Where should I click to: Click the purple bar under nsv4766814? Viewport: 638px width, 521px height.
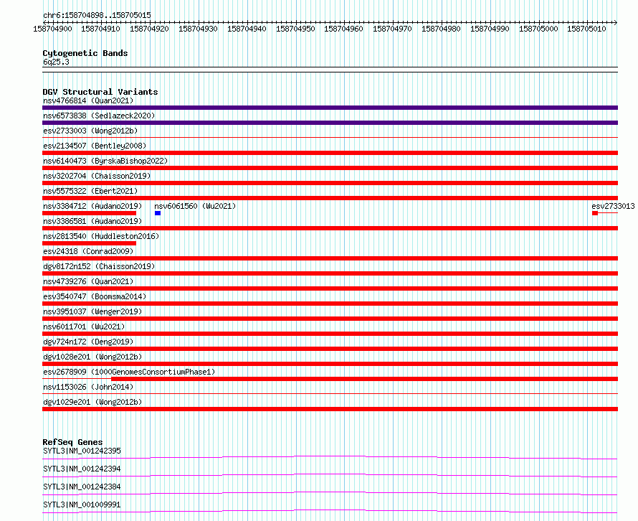(x=330, y=108)
